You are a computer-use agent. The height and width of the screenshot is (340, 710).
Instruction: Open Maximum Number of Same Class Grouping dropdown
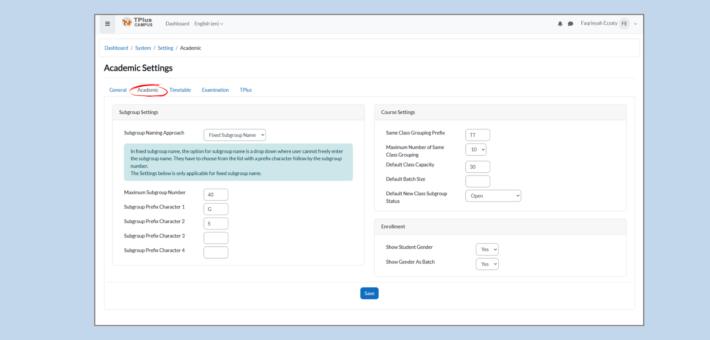pyautogui.click(x=476, y=149)
